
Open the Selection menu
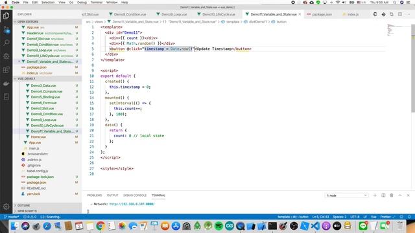[x=48, y=3]
